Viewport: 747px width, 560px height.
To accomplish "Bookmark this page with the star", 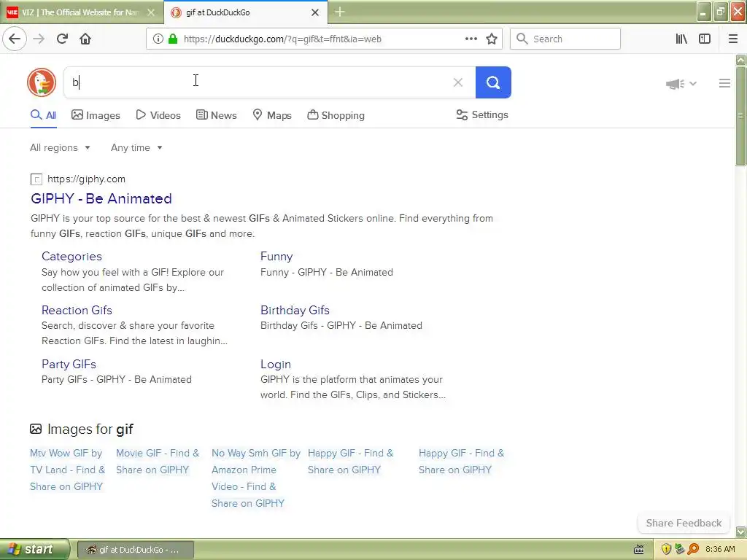I will pos(492,39).
